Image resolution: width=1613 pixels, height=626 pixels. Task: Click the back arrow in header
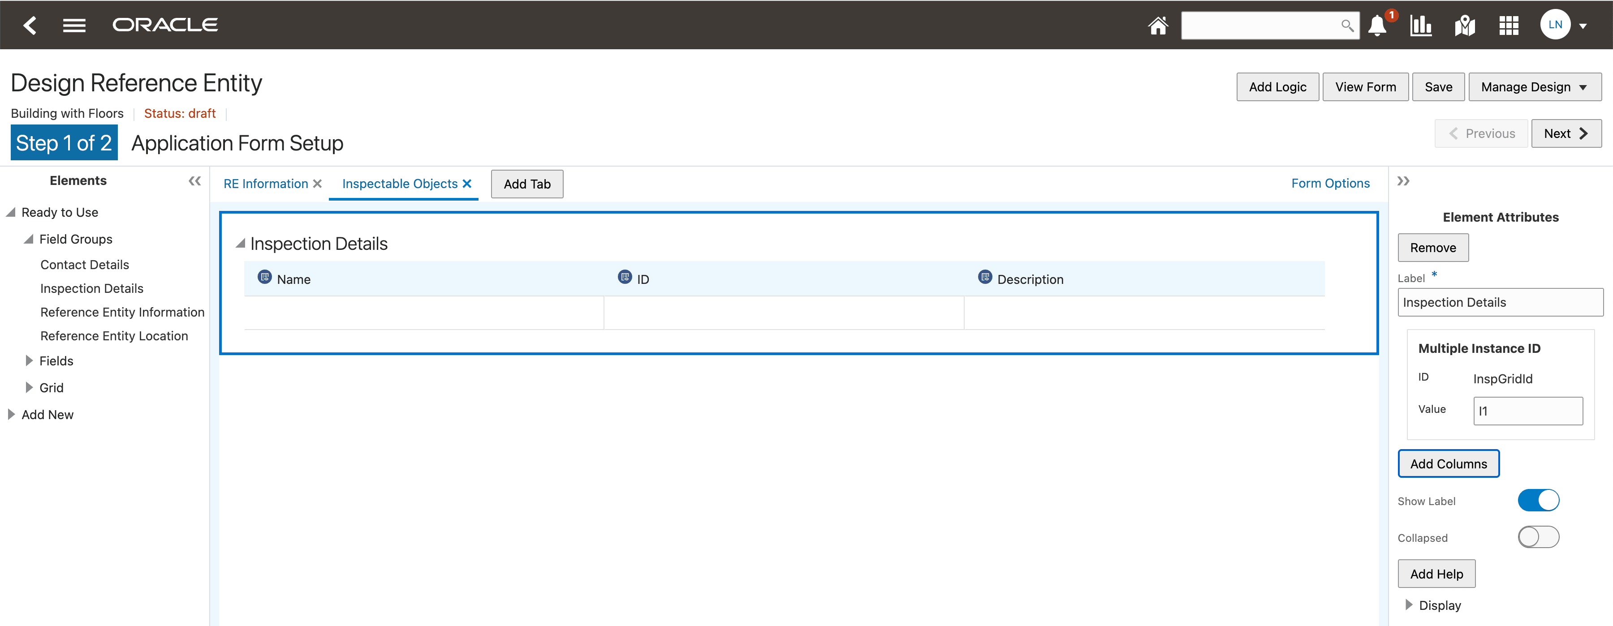30,25
